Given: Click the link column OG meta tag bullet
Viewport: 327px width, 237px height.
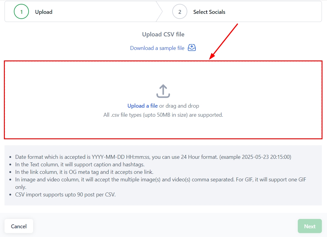Looking at the screenshot, I should pos(85,172).
